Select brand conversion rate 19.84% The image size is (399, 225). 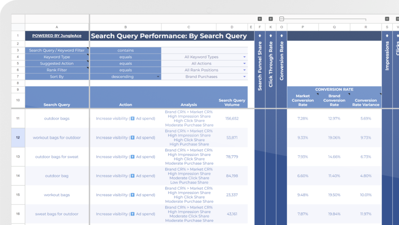[x=334, y=214]
